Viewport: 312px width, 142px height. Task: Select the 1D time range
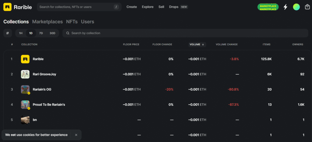coord(31,33)
